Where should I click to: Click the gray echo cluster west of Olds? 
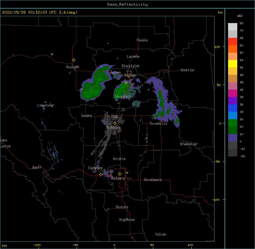[x=107, y=120]
